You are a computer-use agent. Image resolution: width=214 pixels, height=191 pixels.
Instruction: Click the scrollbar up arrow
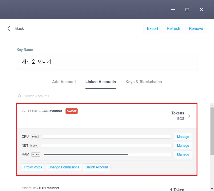(212, 106)
